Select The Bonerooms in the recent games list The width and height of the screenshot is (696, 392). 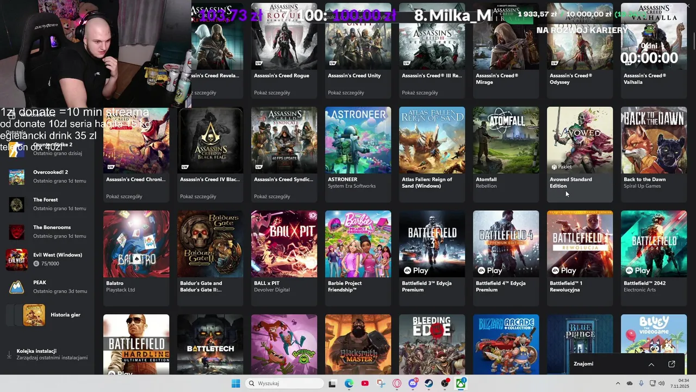click(x=48, y=232)
